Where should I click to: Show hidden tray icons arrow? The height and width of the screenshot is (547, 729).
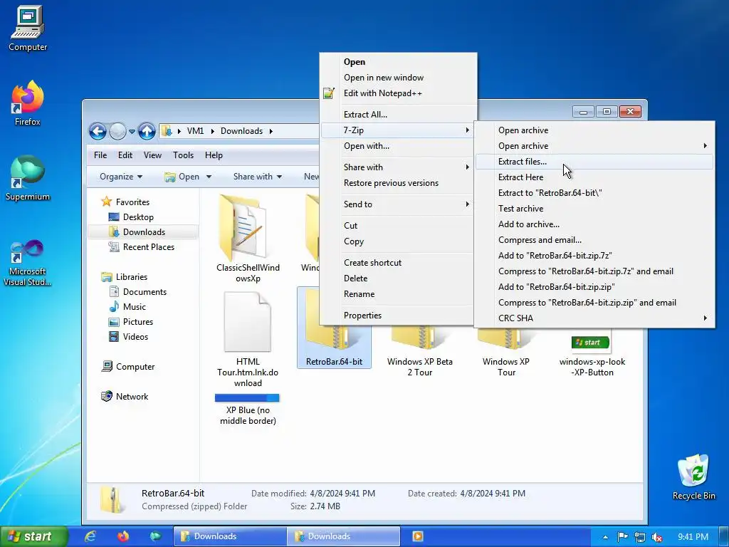[605, 537]
